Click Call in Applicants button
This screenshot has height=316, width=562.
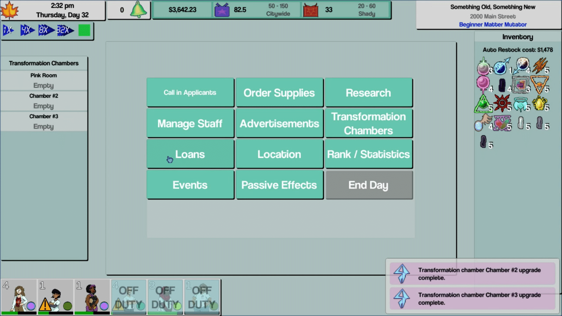(x=190, y=92)
